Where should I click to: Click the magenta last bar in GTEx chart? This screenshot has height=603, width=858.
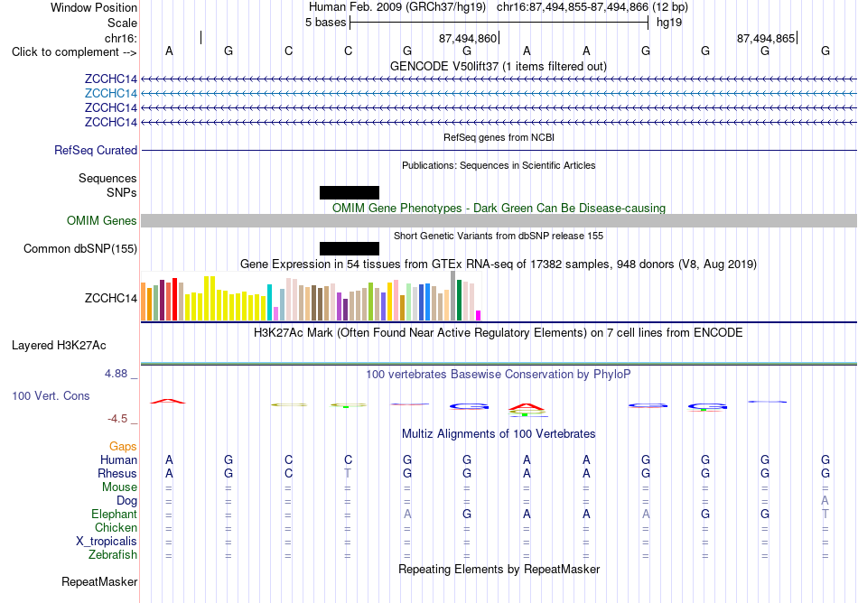click(479, 315)
